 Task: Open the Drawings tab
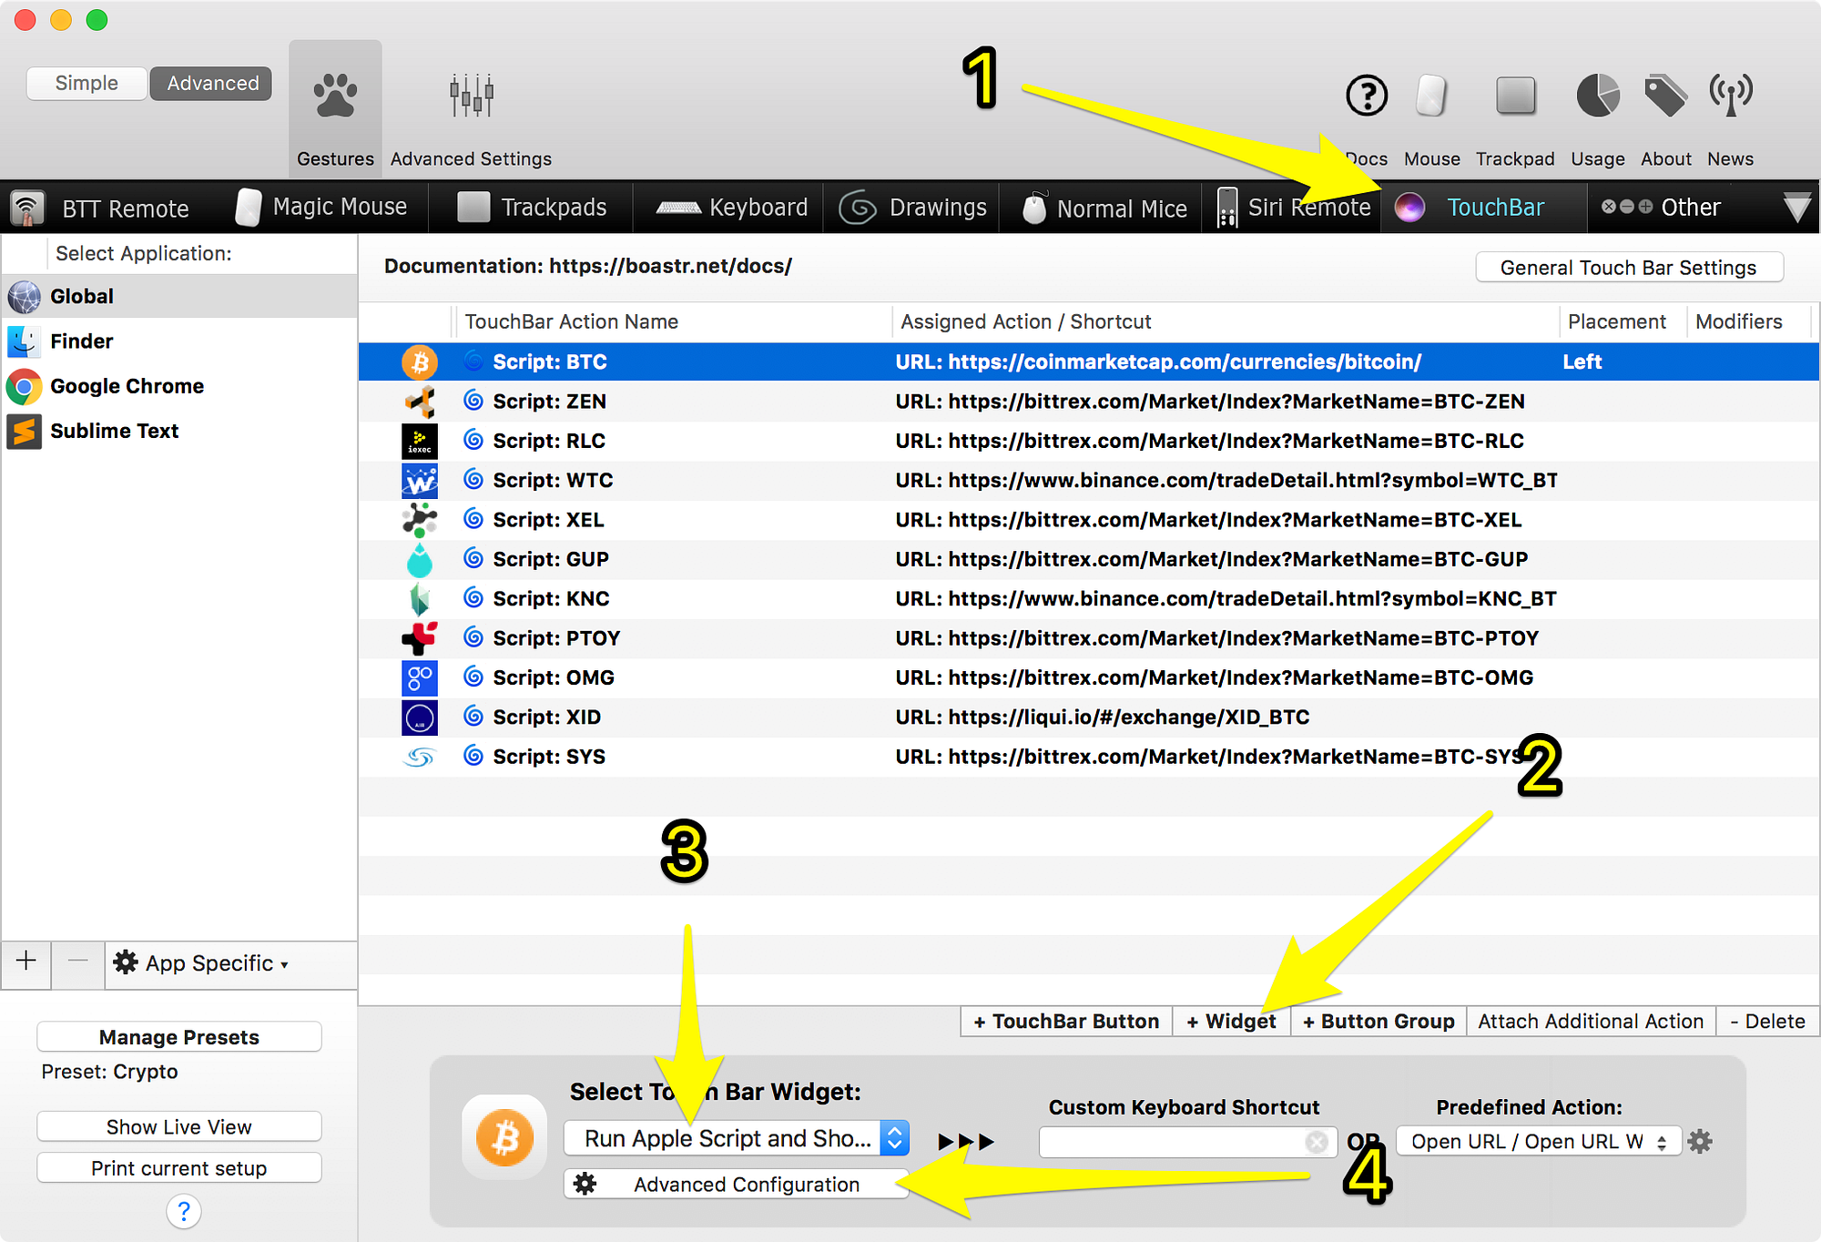[913, 208]
